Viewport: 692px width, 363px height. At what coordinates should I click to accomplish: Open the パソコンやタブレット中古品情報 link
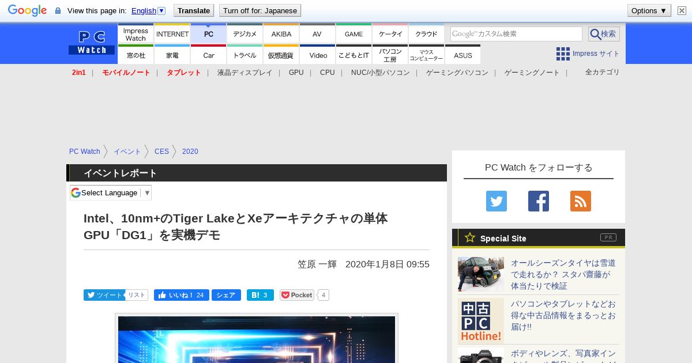tap(563, 315)
